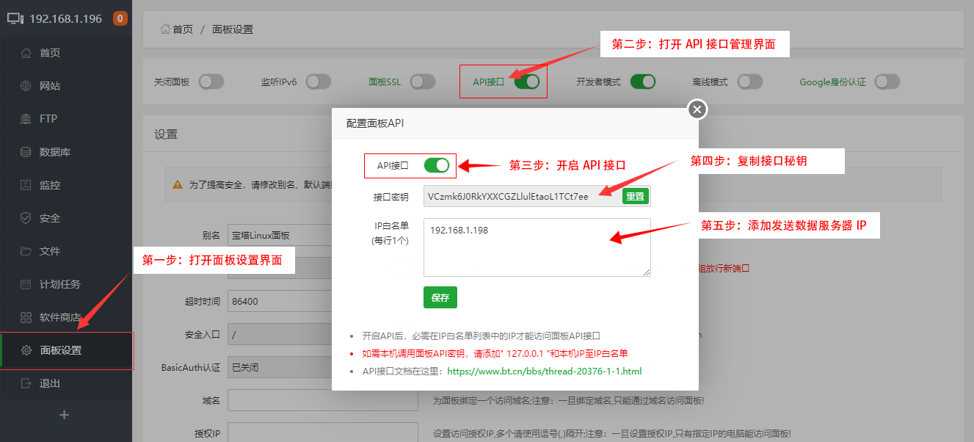The height and width of the screenshot is (442, 974).
Task: Click the folder icon for 文件
Action: click(x=26, y=251)
